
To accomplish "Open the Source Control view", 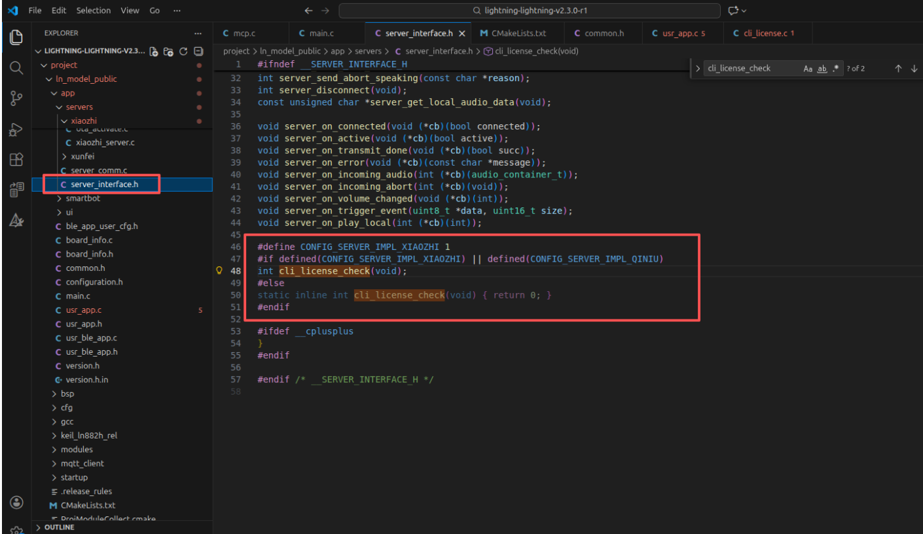I will coord(16,98).
